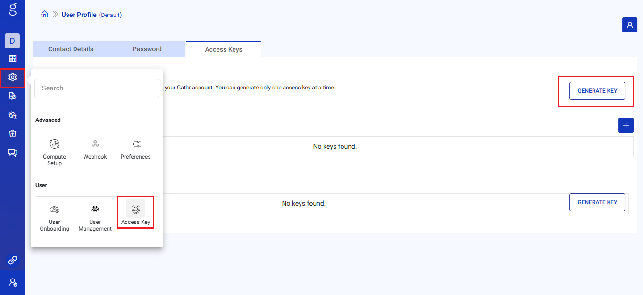The width and height of the screenshot is (643, 295).
Task: Click the profile avatar at top right
Action: 629,24
